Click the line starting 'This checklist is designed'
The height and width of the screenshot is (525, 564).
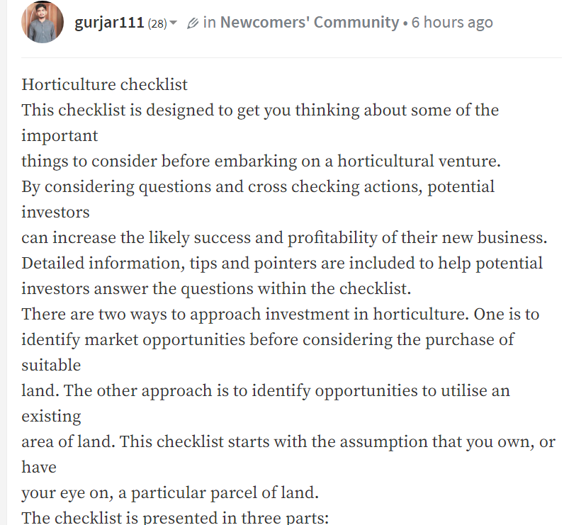coord(260,111)
